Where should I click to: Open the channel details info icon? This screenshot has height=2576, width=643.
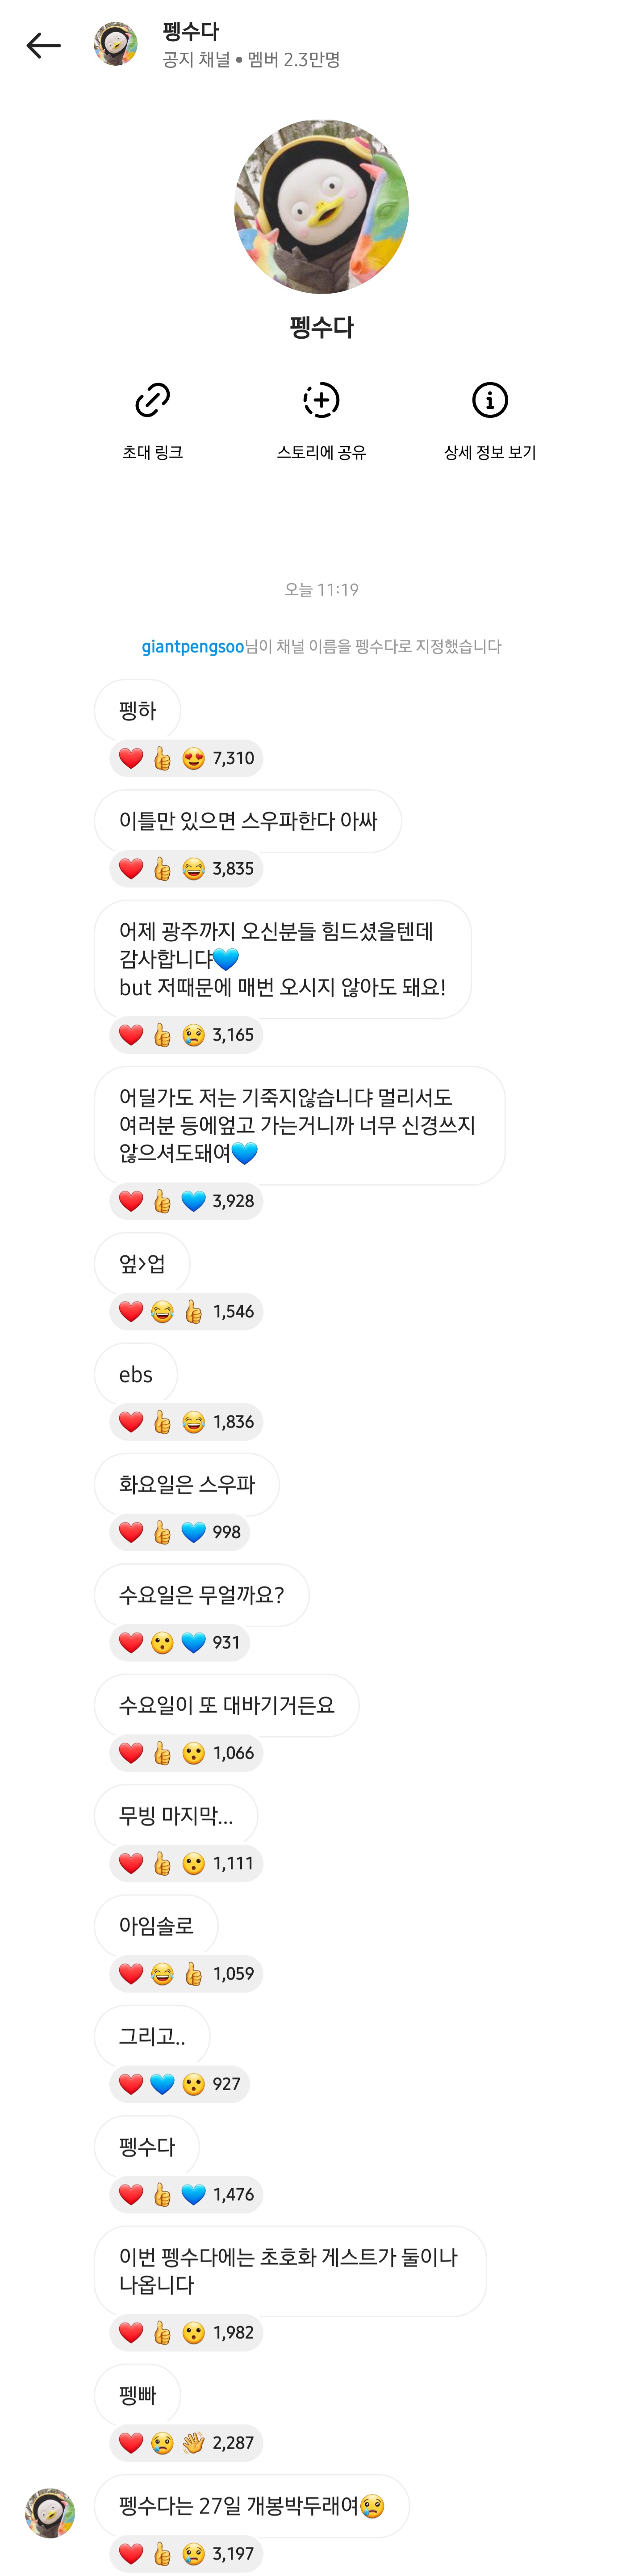click(489, 400)
